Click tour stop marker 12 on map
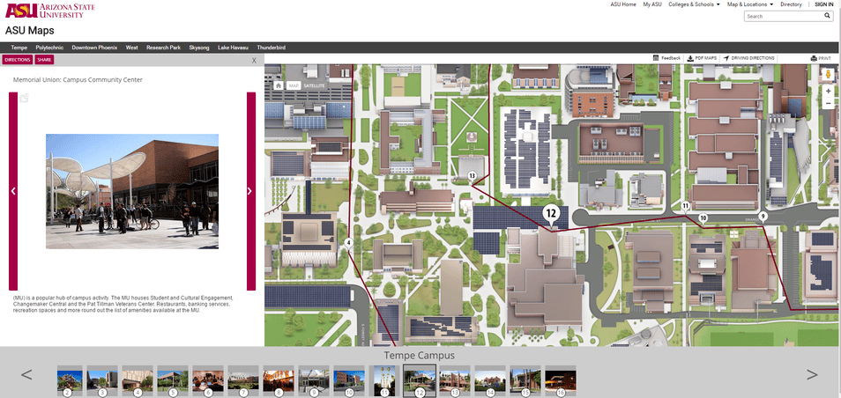This screenshot has height=398, width=841. pyautogui.click(x=551, y=216)
